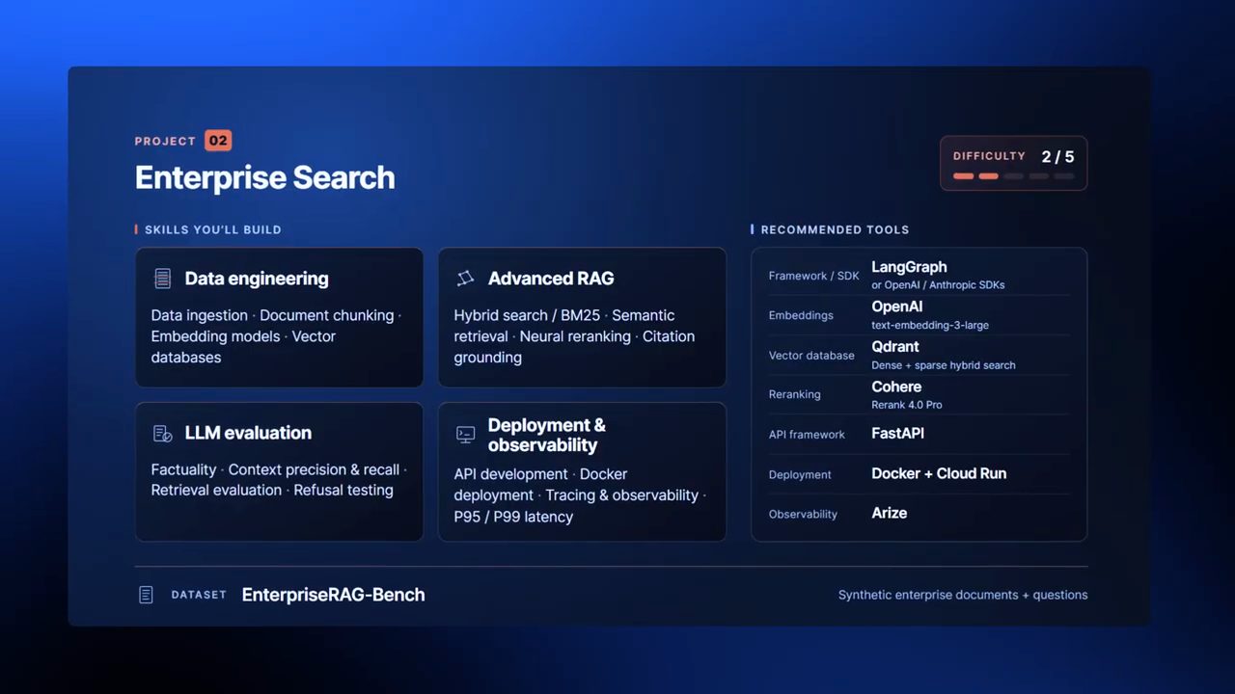1235x694 pixels.
Task: Click the bold OpenAI embeddings tool name
Action: click(x=897, y=307)
